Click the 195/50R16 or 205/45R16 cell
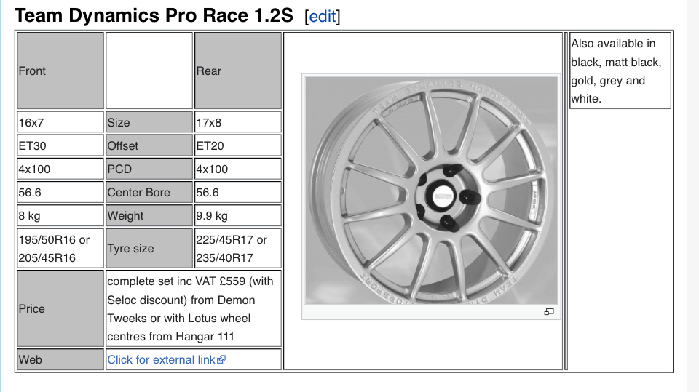The width and height of the screenshot is (699, 392). (x=60, y=248)
